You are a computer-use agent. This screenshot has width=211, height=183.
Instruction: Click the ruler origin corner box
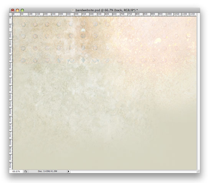click(x=11, y=15)
